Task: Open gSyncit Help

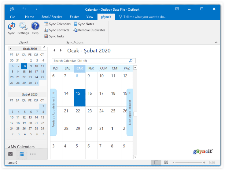Action: (35, 28)
